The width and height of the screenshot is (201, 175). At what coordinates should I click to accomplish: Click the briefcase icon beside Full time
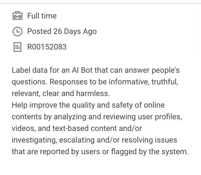(17, 16)
